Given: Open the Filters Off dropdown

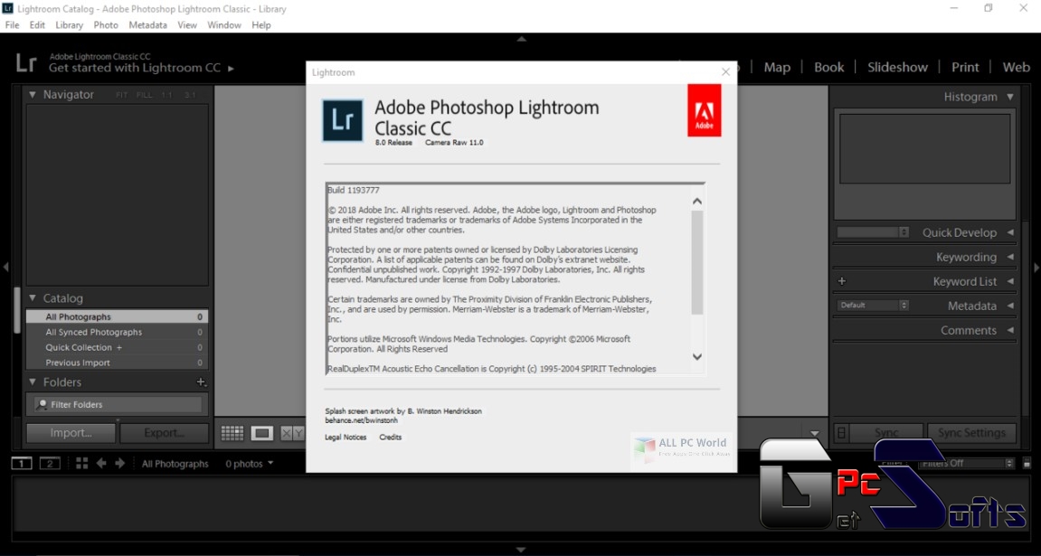Looking at the screenshot, I should tap(966, 463).
